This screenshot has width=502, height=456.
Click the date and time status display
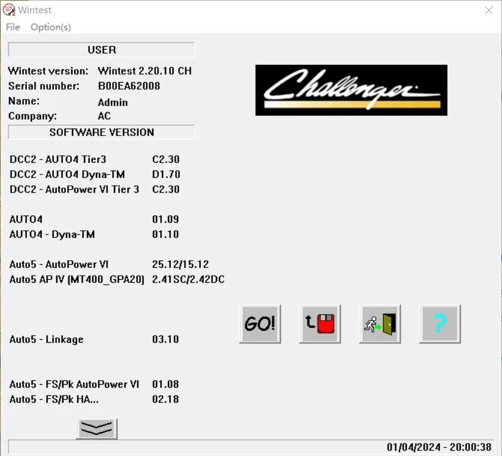point(440,445)
